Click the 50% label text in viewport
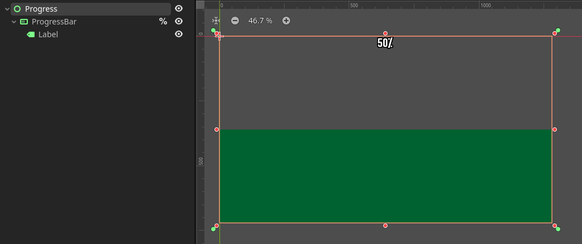The image size is (582, 244). click(385, 43)
